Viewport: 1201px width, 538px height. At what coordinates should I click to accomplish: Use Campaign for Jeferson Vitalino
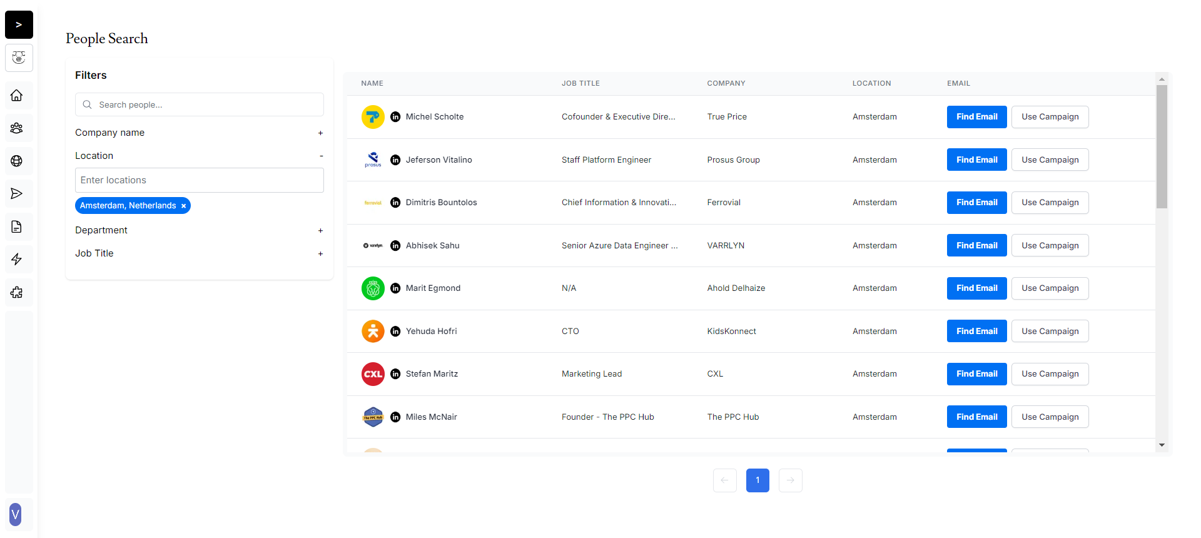pyautogui.click(x=1050, y=160)
